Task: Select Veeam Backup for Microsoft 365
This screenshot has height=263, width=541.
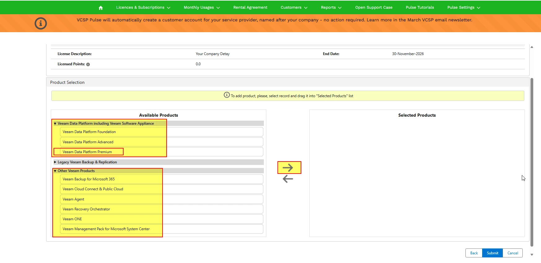Action: point(161,179)
